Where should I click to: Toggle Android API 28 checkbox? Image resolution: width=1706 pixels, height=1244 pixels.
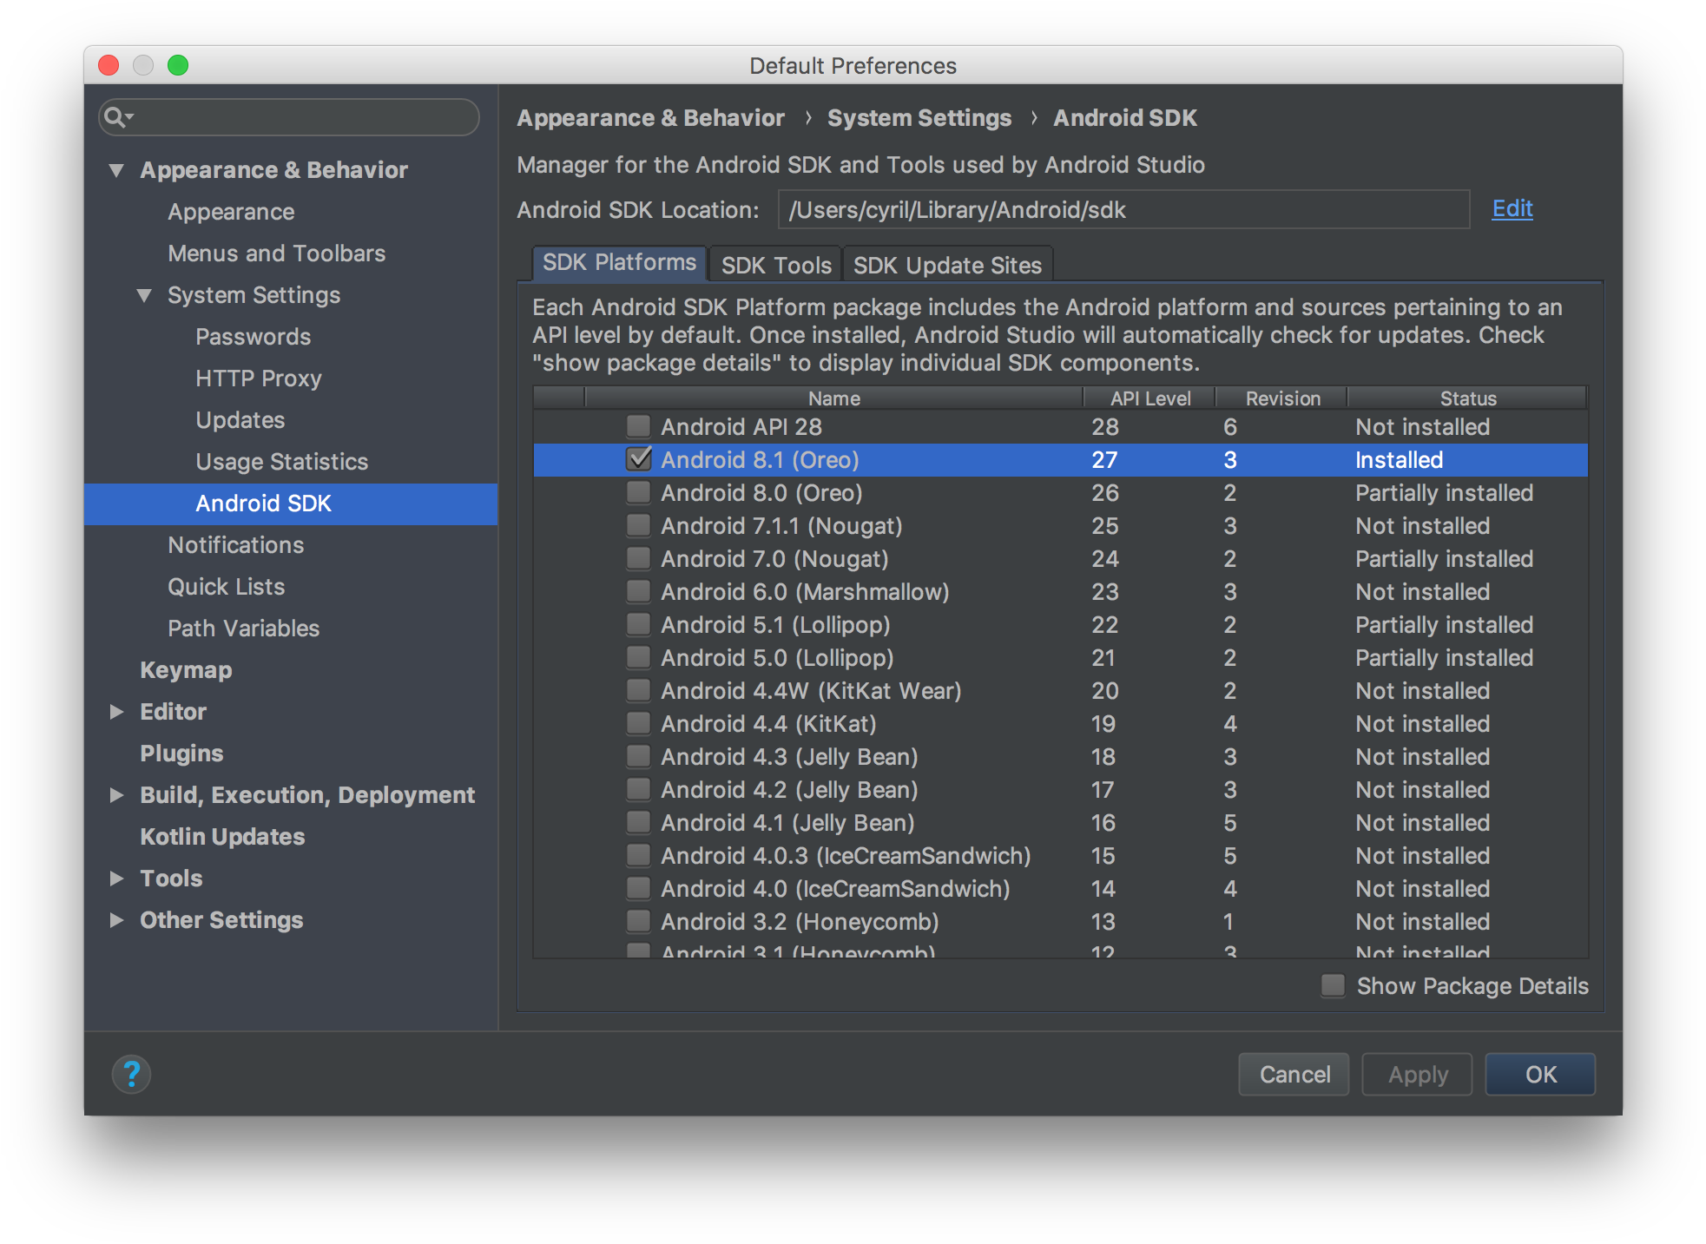tap(638, 426)
